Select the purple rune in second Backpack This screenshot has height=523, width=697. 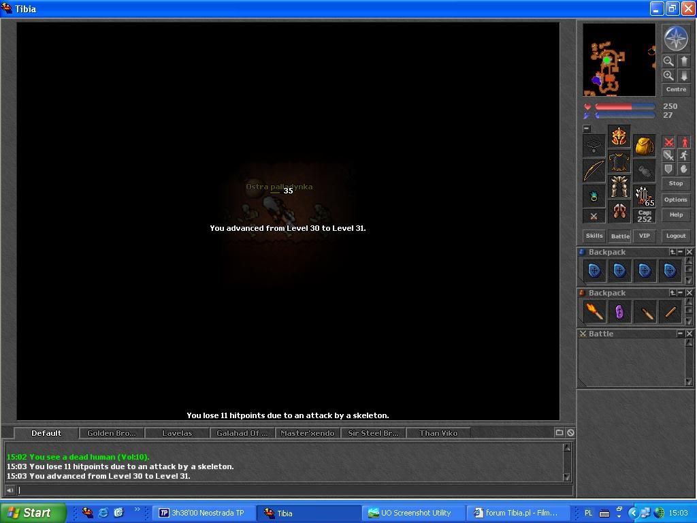(x=619, y=311)
